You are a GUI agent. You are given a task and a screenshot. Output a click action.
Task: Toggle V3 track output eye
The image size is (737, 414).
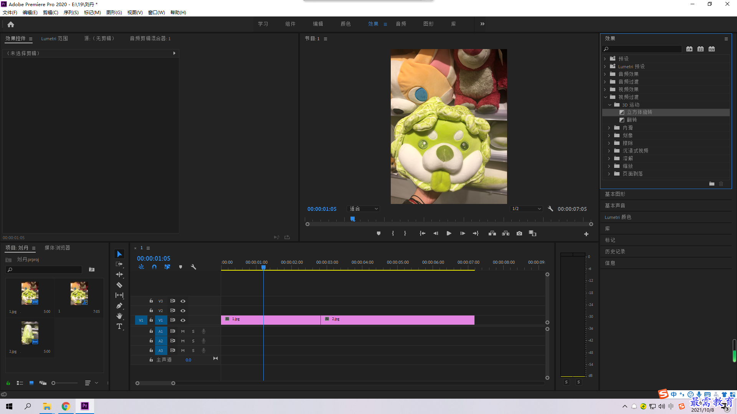tap(183, 301)
